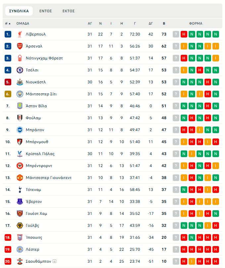The height and width of the screenshot is (268, 225).
Task: Sort standings by the B points header
Action: (164, 24)
